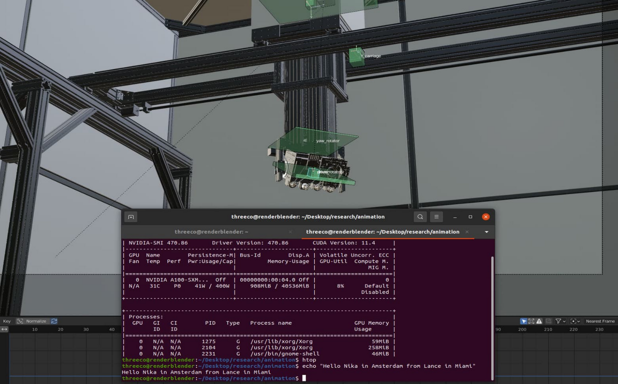Click the '31C' temperature value
This screenshot has height=384, width=618.
(x=154, y=286)
